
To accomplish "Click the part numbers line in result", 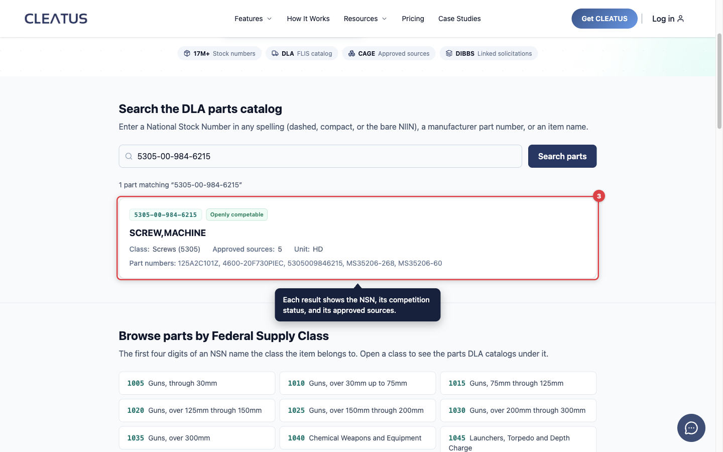I will click(286, 263).
